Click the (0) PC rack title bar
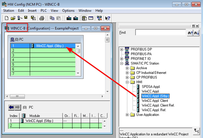 pyautogui.click(x=46, y=39)
